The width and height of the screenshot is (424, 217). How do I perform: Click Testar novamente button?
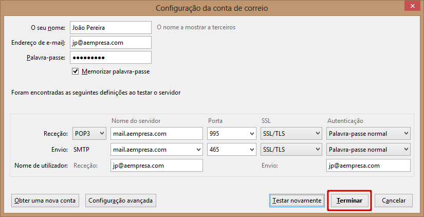[297, 201]
